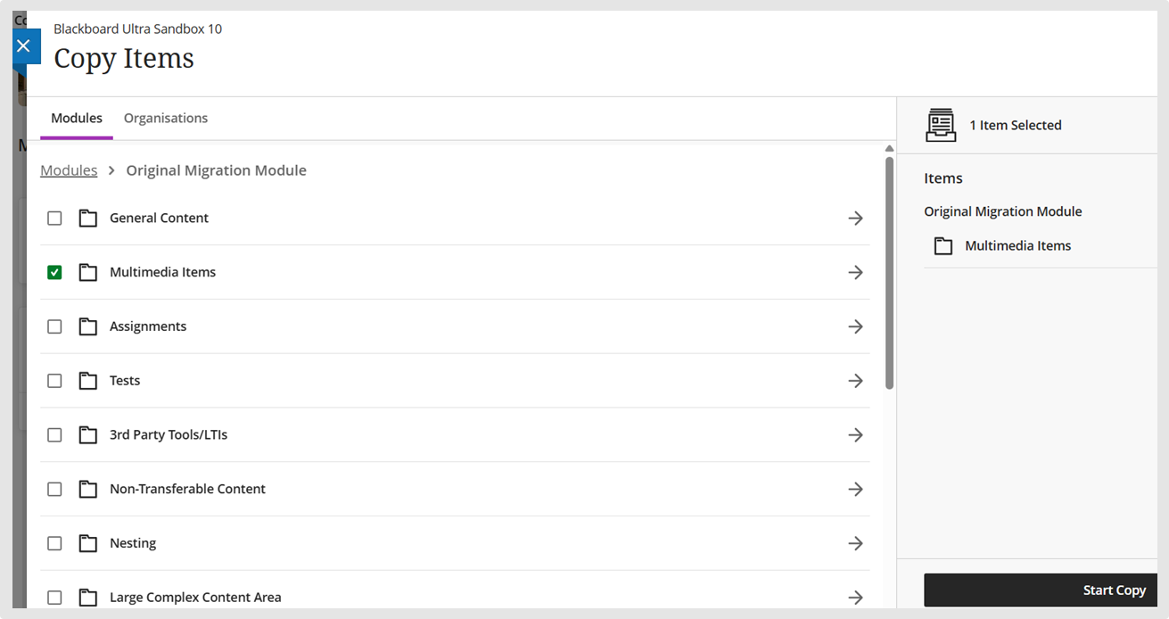Click the General Content row label

click(159, 218)
